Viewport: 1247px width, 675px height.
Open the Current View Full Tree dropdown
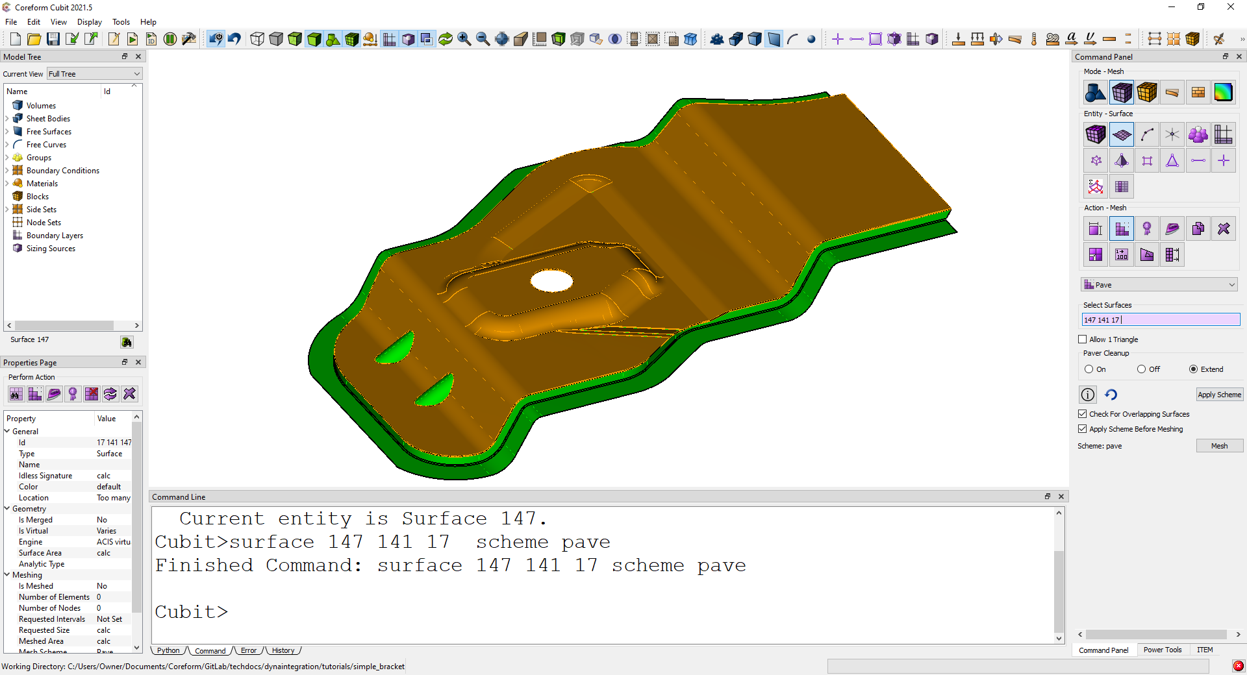coord(94,74)
